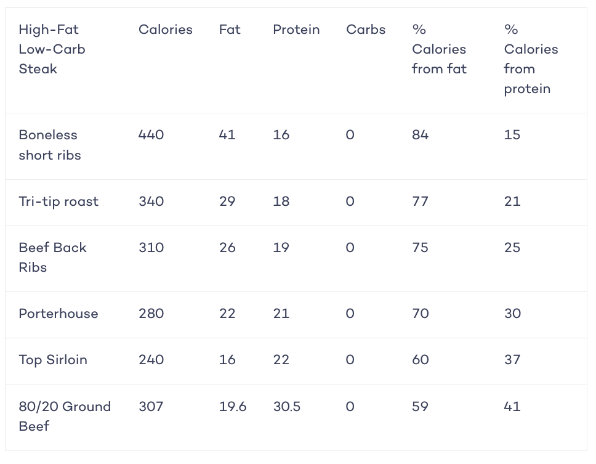This screenshot has width=596, height=464.
Task: Click the 30.5 protein value
Action: (286, 407)
